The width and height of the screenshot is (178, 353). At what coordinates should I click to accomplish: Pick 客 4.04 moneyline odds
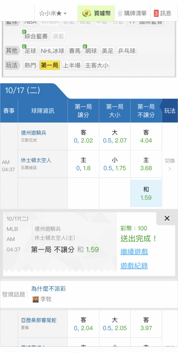pos(146,136)
